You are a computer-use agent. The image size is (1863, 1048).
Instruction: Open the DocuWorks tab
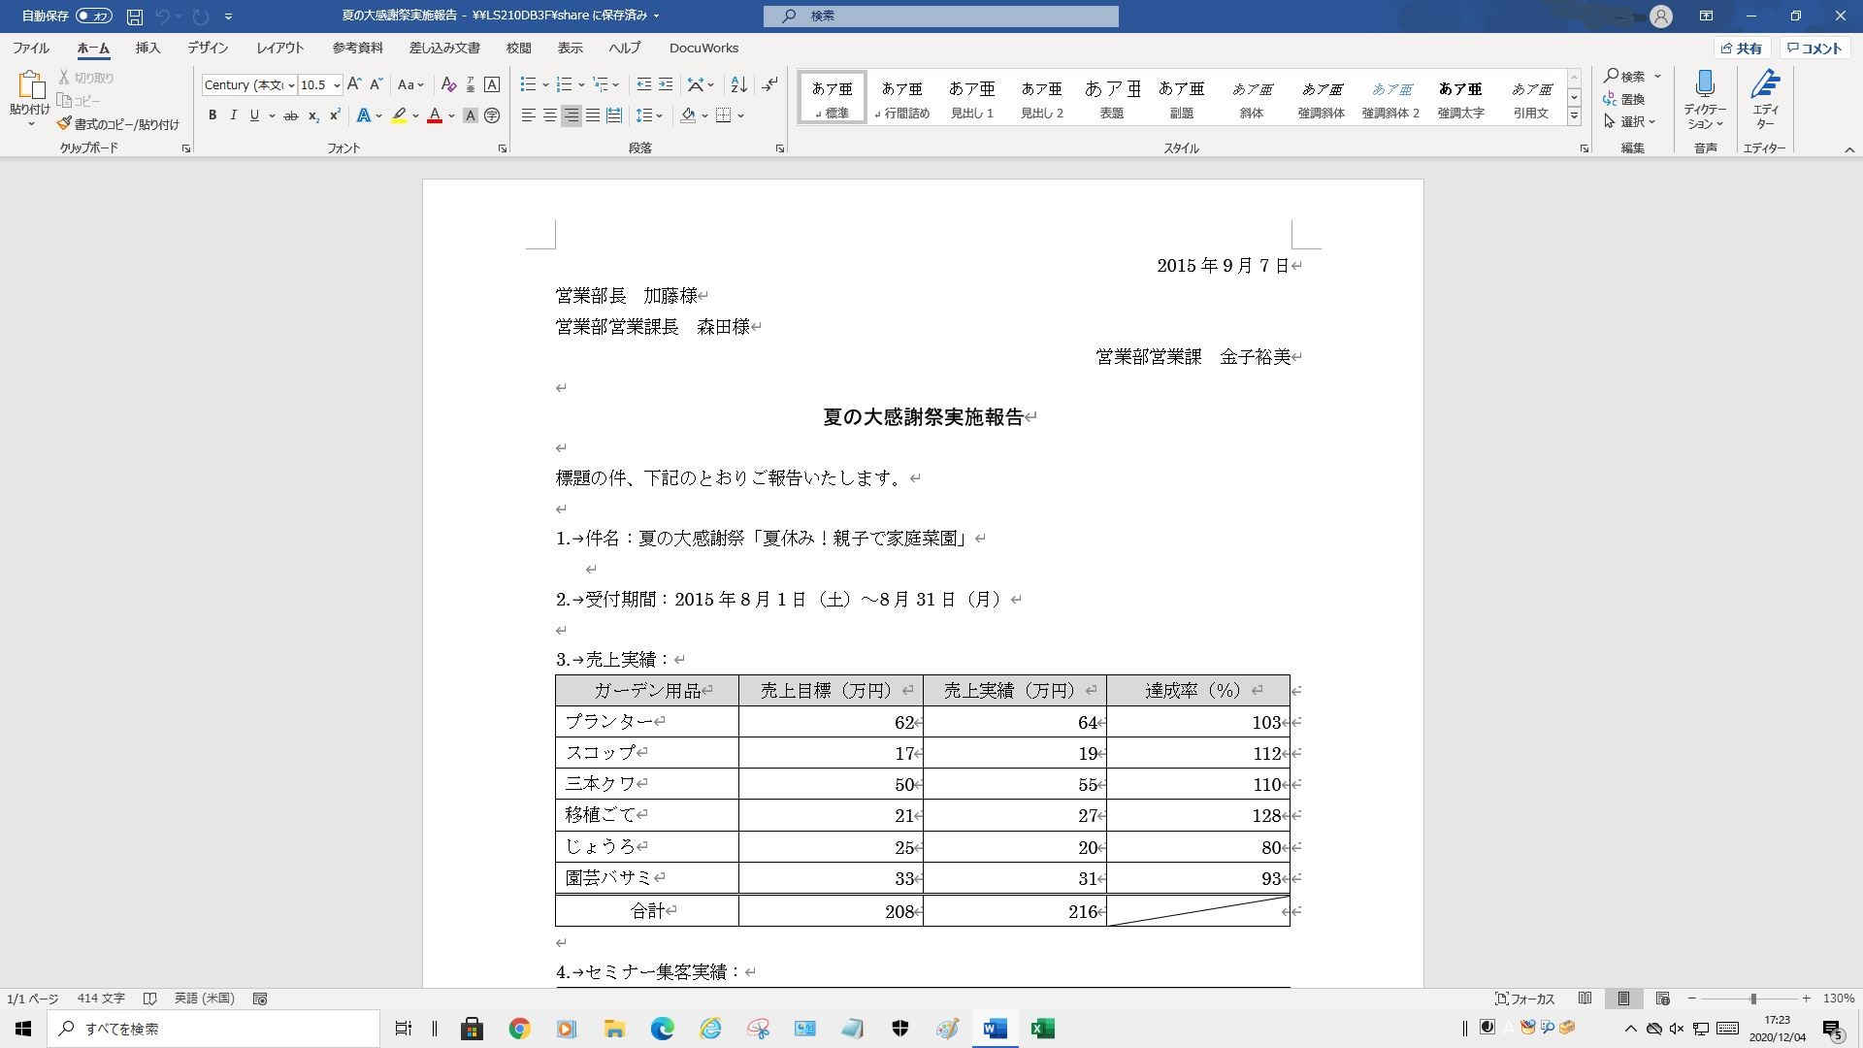[x=703, y=48]
